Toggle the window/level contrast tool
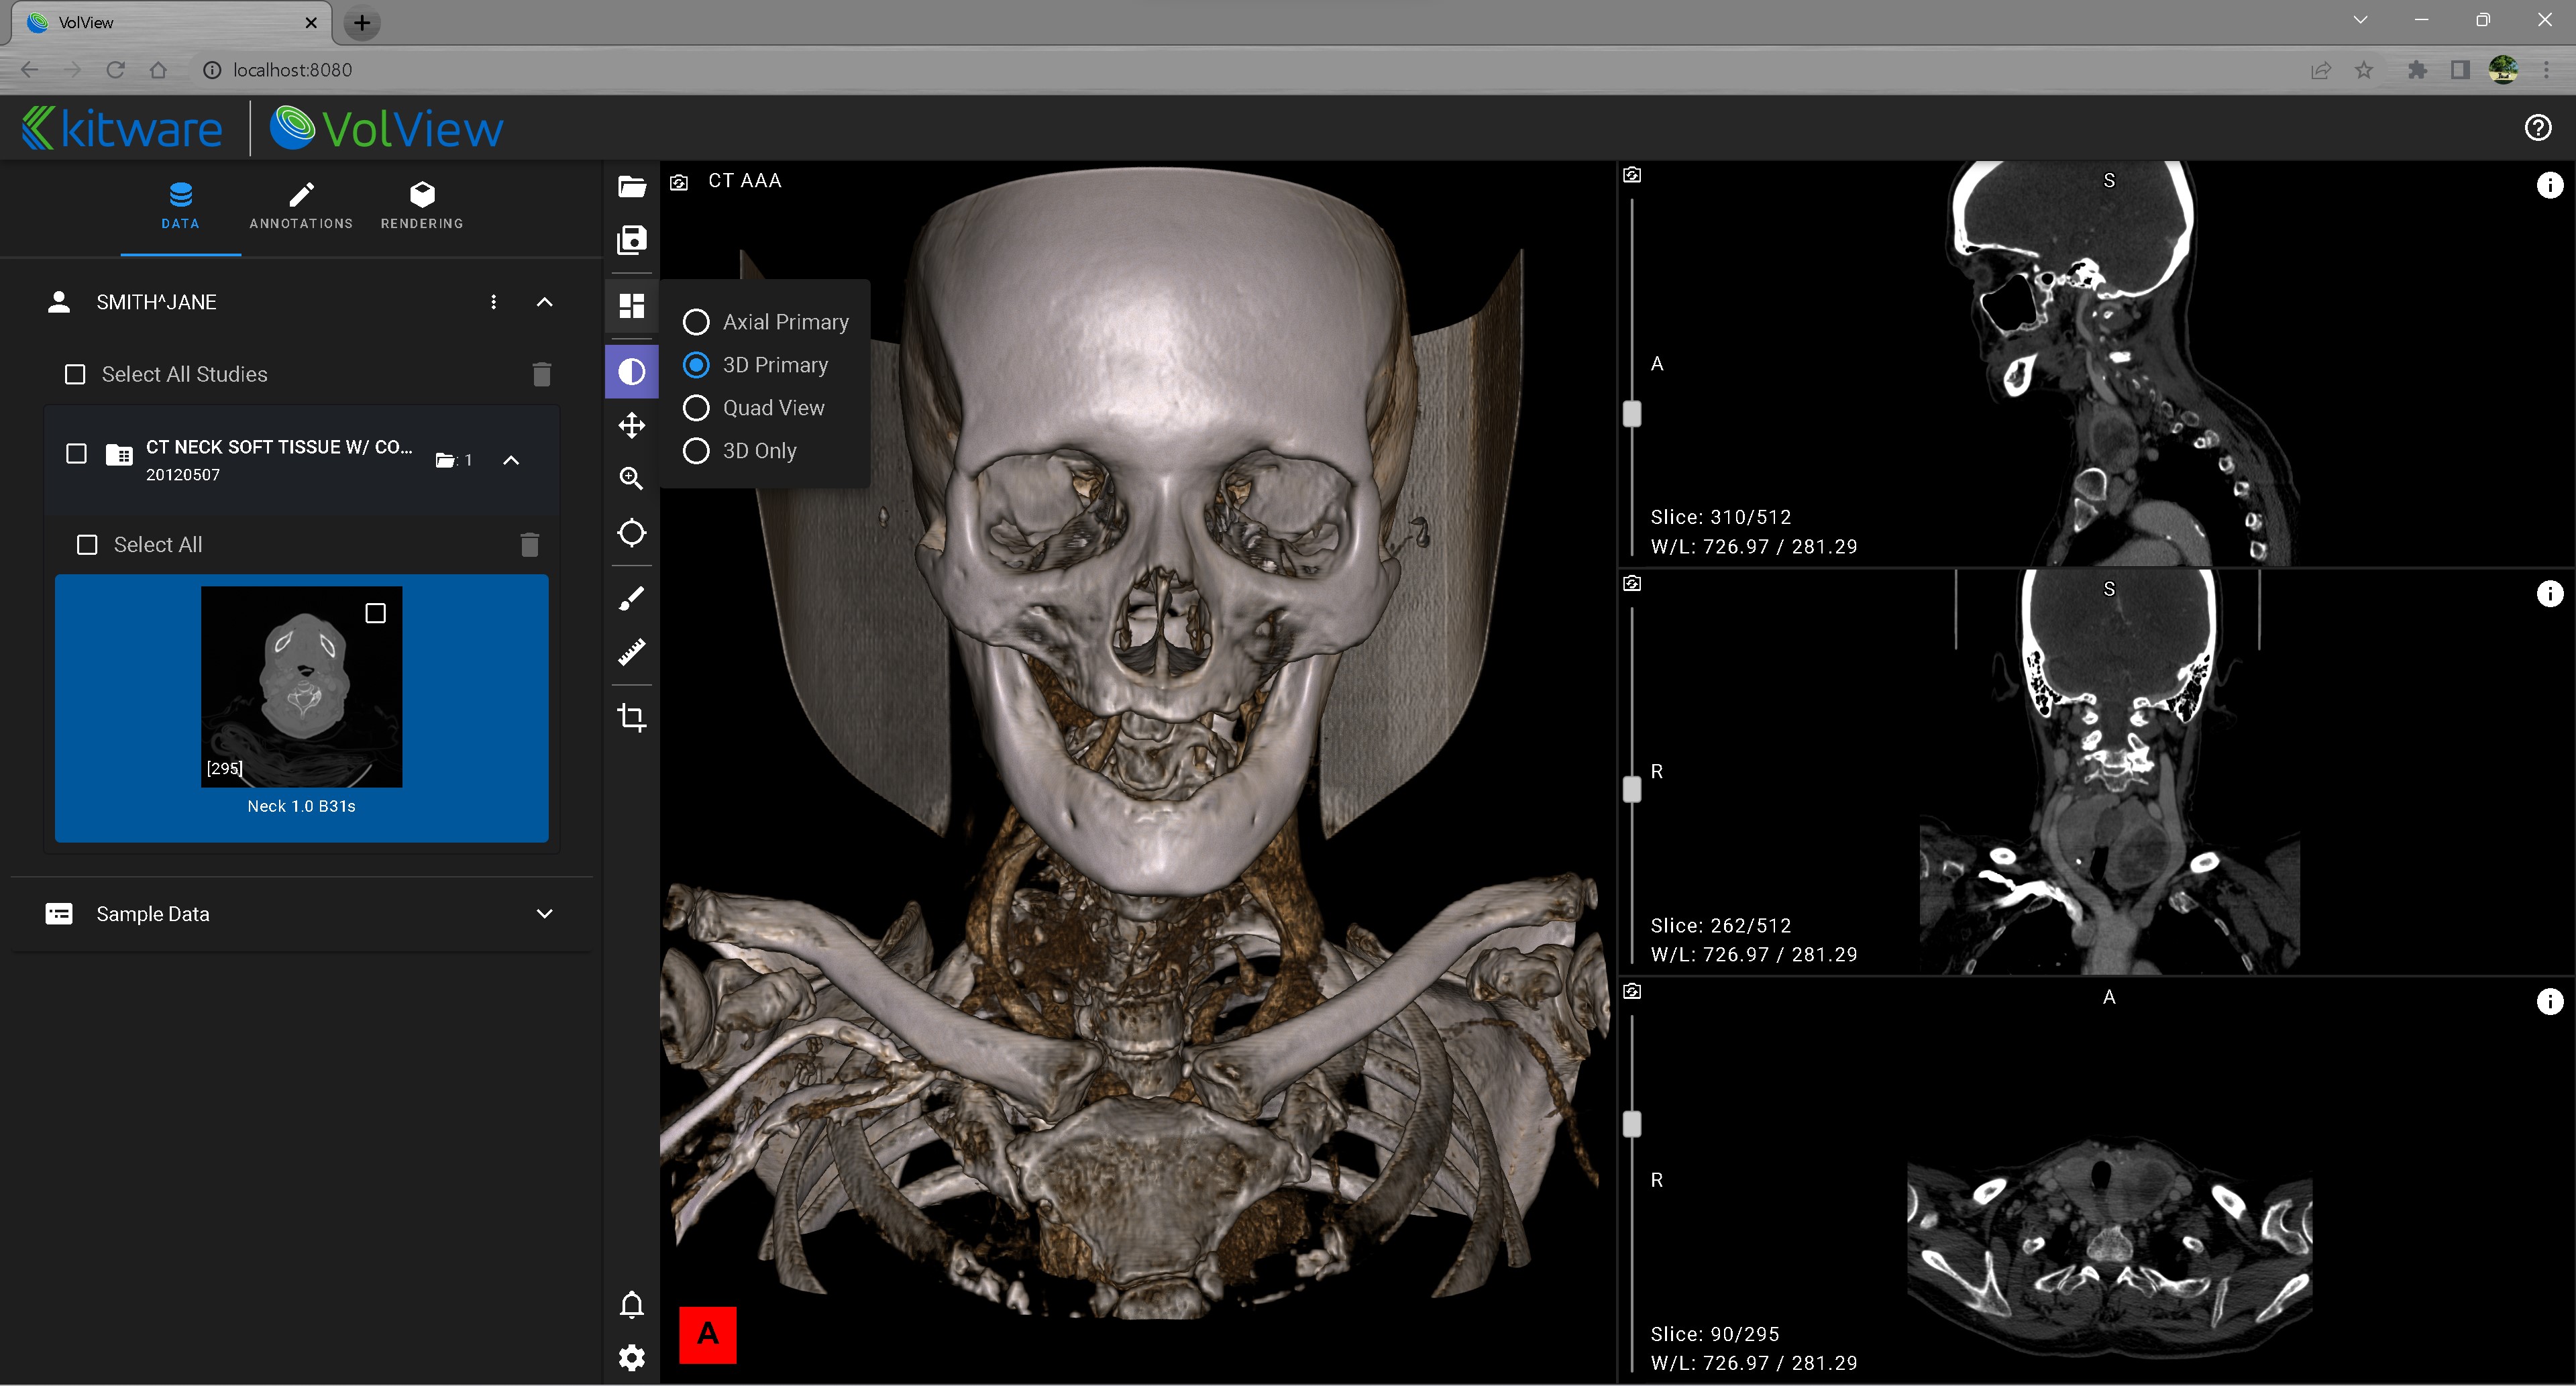Image resolution: width=2576 pixels, height=1386 pixels. click(x=632, y=372)
